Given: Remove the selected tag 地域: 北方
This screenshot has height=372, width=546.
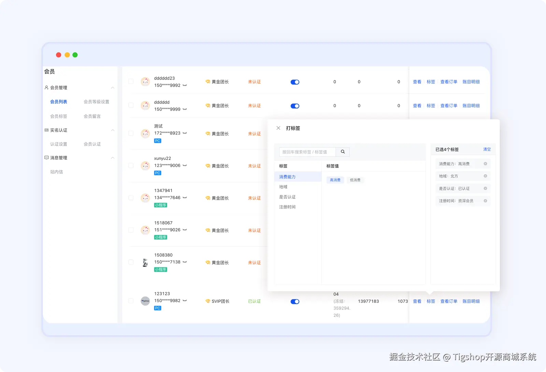Looking at the screenshot, I should [485, 176].
